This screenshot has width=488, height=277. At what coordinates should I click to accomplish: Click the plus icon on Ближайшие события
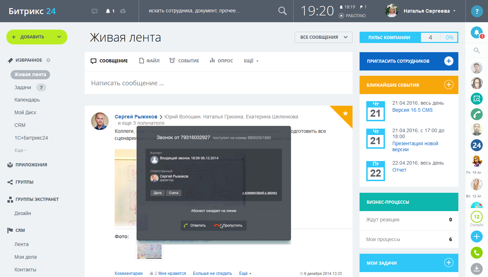(448, 85)
